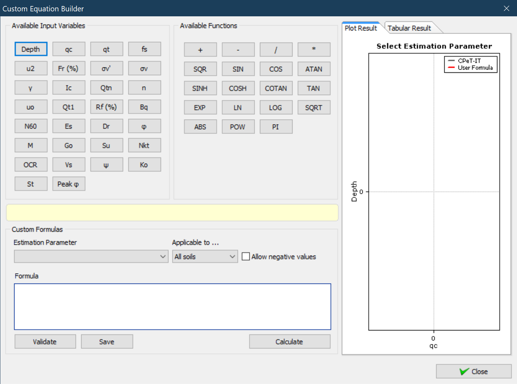The width and height of the screenshot is (517, 384).
Task: Click the Fr (%) variable button
Action: pos(68,68)
